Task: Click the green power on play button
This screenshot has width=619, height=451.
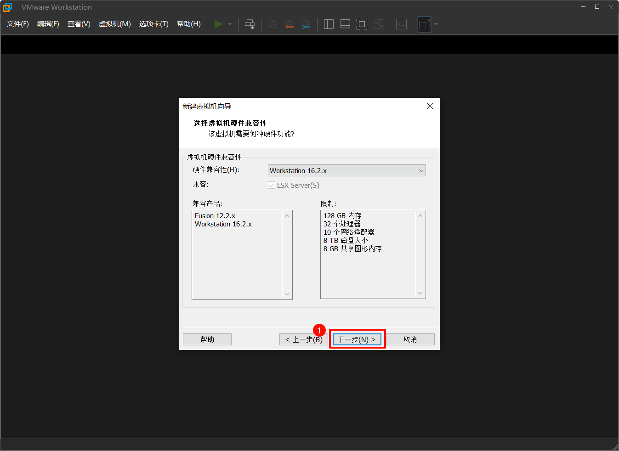Action: (218, 24)
